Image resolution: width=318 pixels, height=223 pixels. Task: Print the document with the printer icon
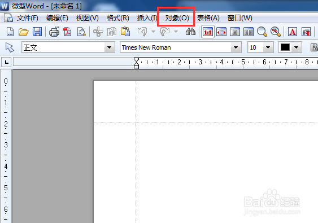coord(54,32)
